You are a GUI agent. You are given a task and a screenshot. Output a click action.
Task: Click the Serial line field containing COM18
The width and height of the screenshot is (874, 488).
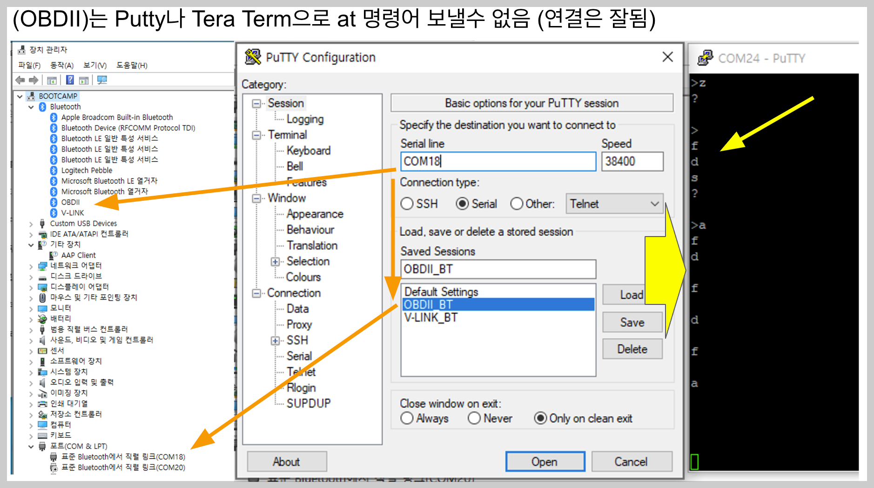(498, 161)
